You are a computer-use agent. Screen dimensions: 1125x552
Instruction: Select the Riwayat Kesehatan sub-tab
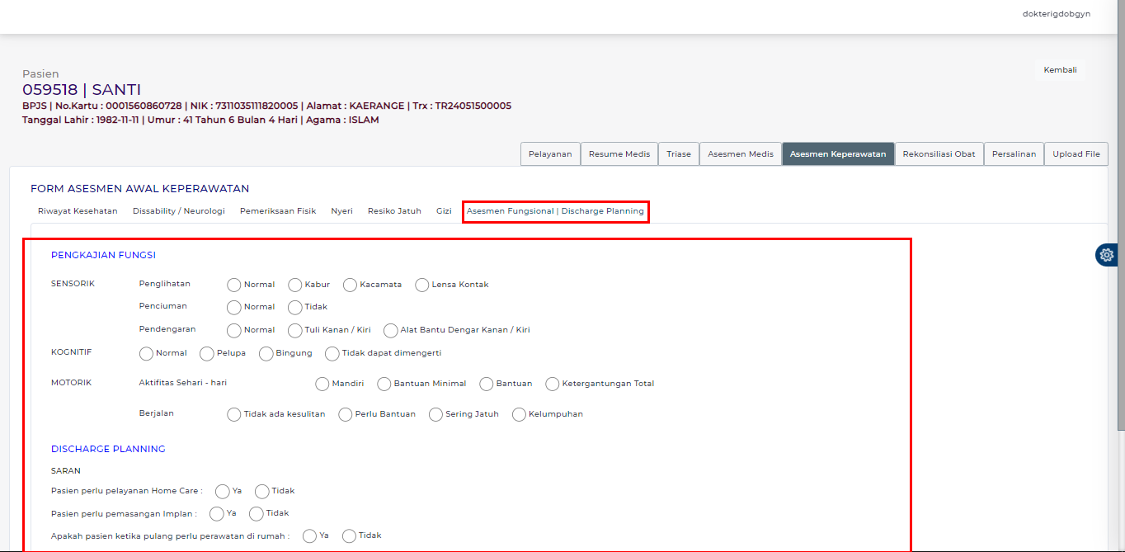[x=78, y=211]
